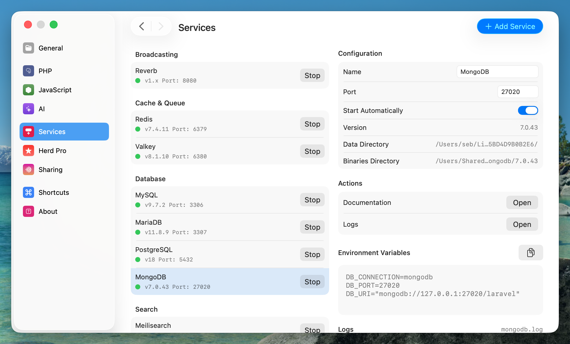
Task: Stop the MySQL service
Action: (x=312, y=200)
